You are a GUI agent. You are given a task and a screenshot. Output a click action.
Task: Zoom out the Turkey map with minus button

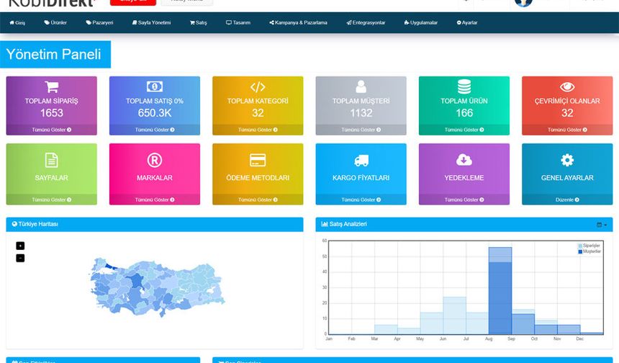(x=20, y=258)
